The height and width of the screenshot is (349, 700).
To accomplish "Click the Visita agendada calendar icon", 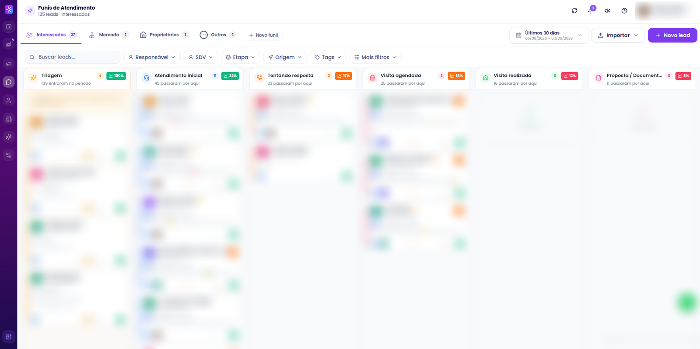I will pos(373,78).
